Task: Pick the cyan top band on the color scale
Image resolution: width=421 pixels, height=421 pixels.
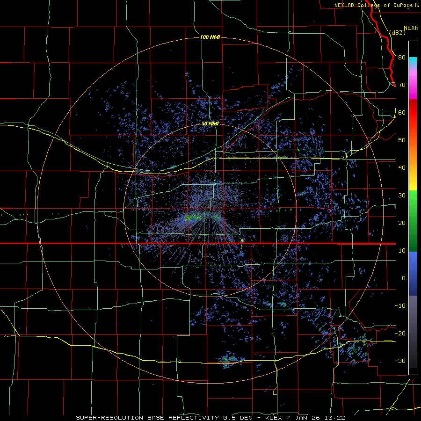Action: click(413, 61)
